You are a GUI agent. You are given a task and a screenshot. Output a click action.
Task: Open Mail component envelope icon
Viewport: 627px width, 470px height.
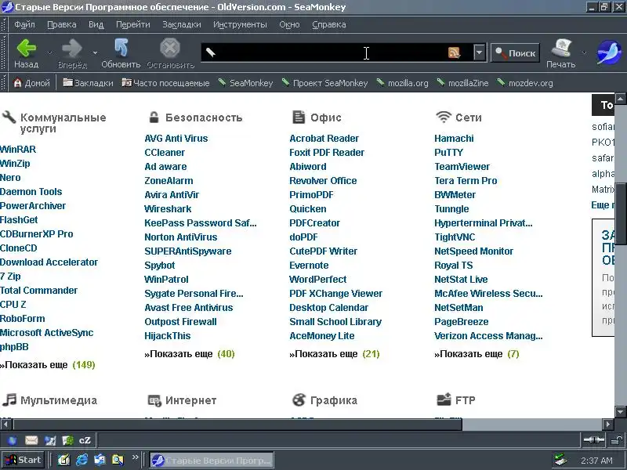pyautogui.click(x=31, y=440)
